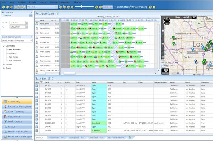Open the Resource Management module
The image size is (213, 141).
(x=17, y=107)
